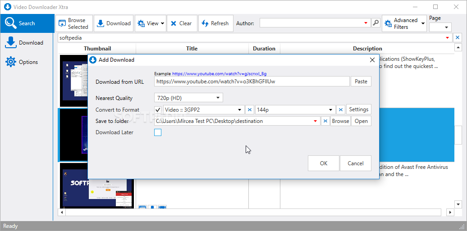467x231 pixels.
Task: Click the conversion Settings button
Action: coord(359,109)
